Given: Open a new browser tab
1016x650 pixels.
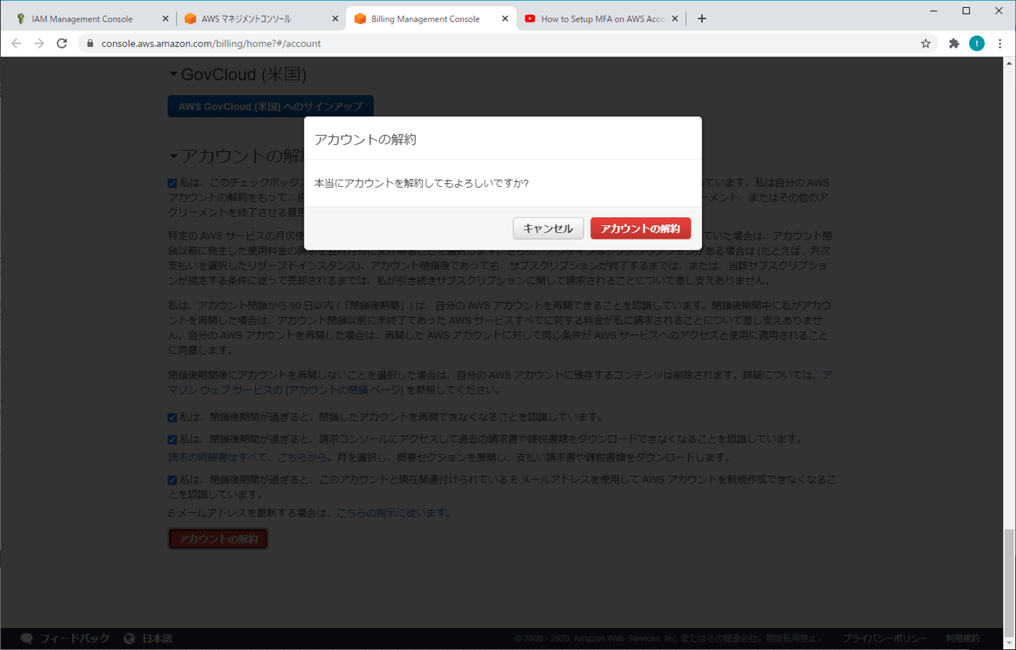Looking at the screenshot, I should tap(702, 19).
